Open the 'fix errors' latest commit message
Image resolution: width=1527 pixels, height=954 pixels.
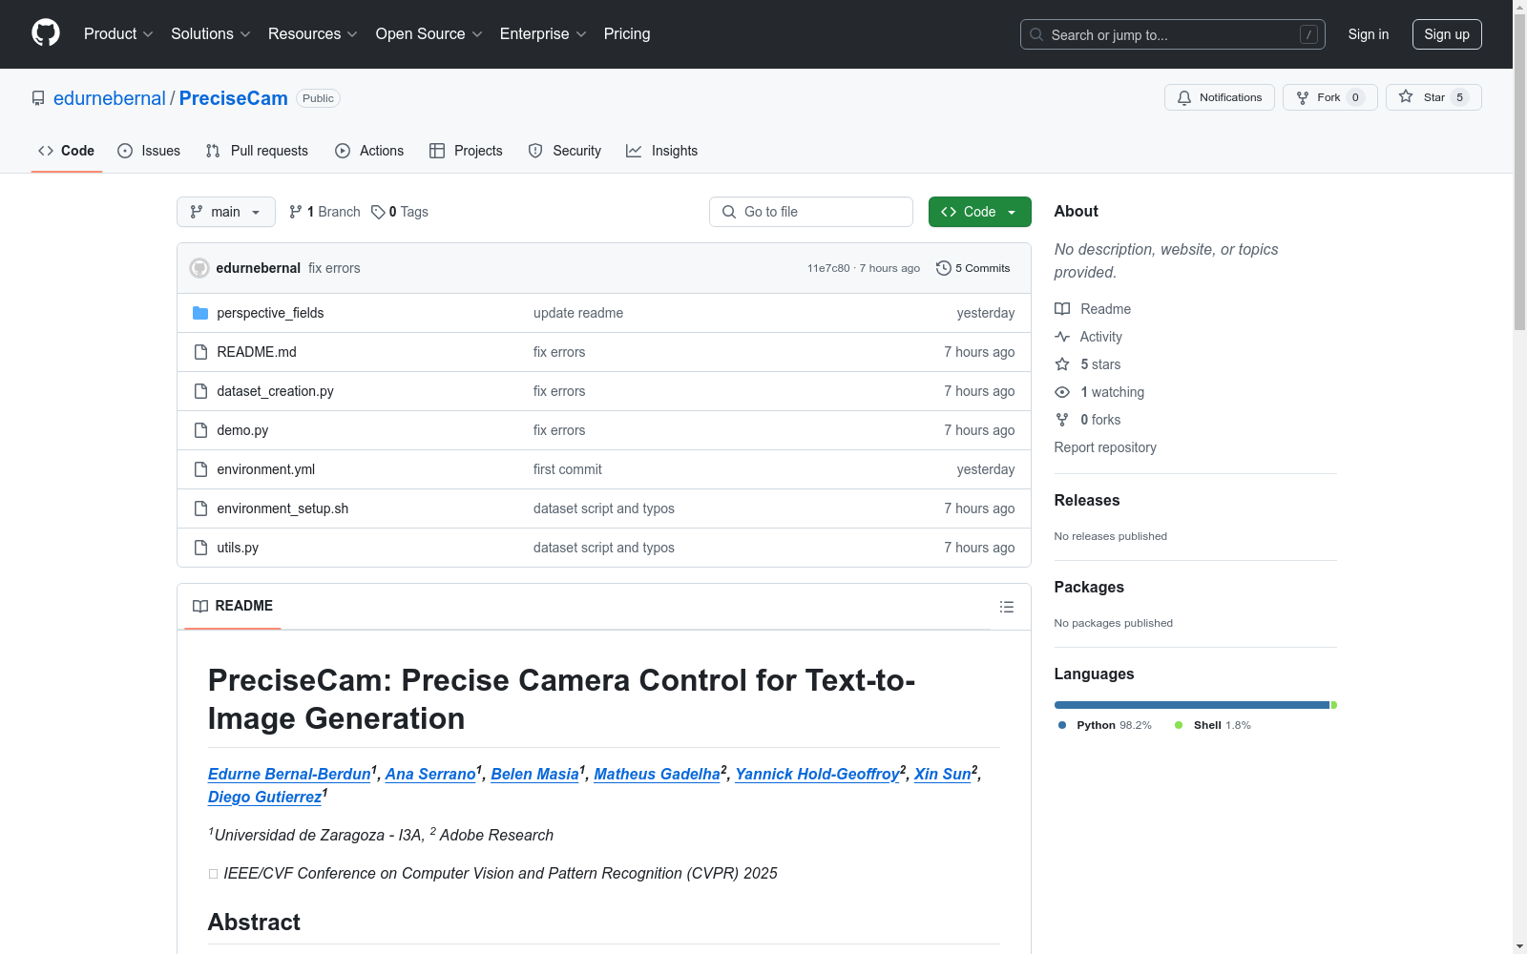334,268
